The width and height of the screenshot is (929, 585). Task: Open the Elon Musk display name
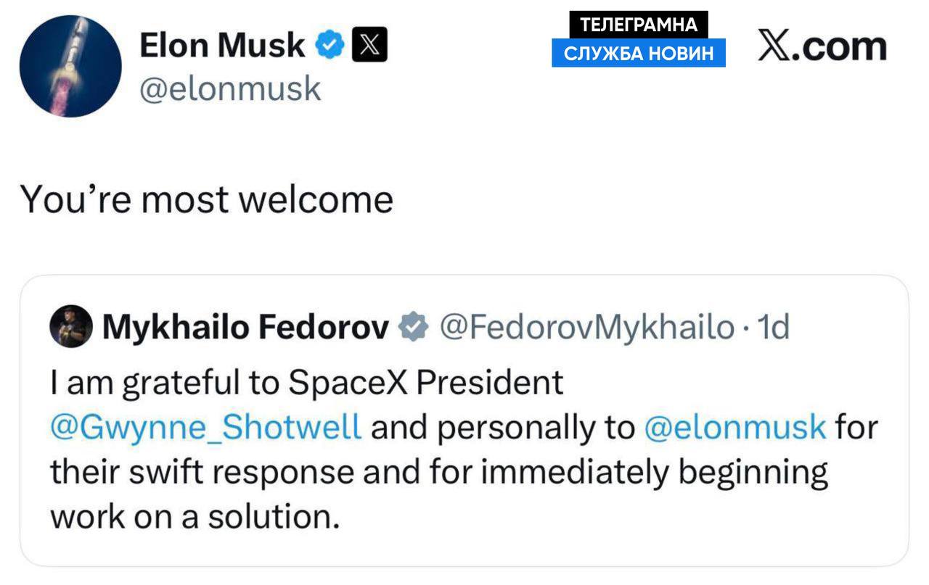coord(221,46)
